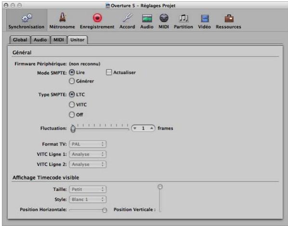Click the Fluctuation frames value field
This screenshot has width=288, height=226.
click(143, 128)
